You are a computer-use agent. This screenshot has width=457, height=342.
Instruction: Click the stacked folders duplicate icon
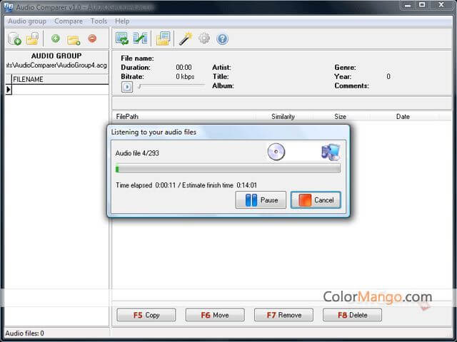coord(163,38)
